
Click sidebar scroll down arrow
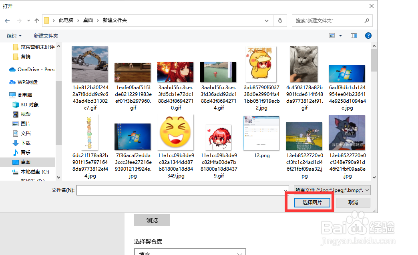[58, 177]
